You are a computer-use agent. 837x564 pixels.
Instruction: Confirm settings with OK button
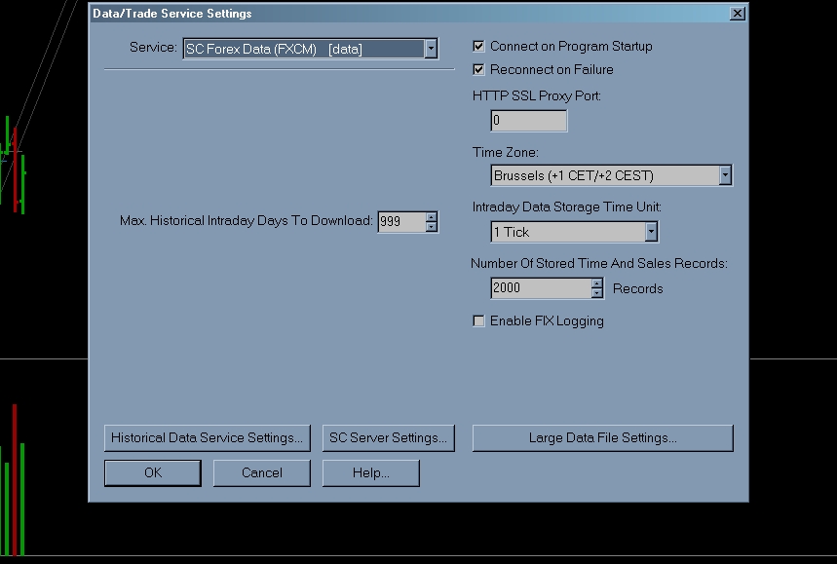point(153,473)
